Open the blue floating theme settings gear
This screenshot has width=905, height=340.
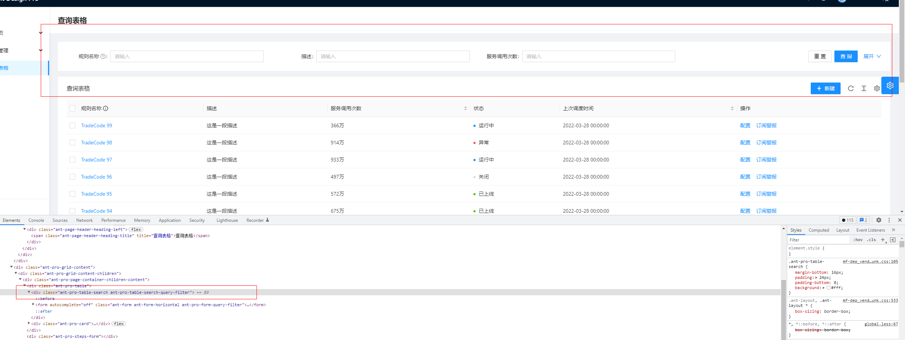click(890, 85)
